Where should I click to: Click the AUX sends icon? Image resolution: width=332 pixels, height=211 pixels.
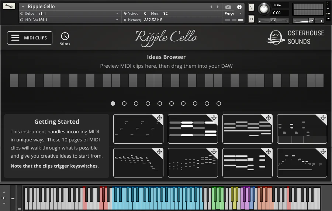click(328, 14)
